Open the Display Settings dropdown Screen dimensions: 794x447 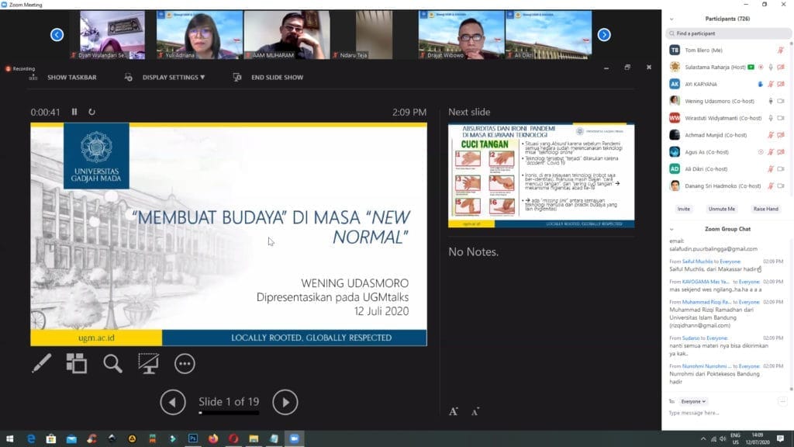(x=173, y=78)
